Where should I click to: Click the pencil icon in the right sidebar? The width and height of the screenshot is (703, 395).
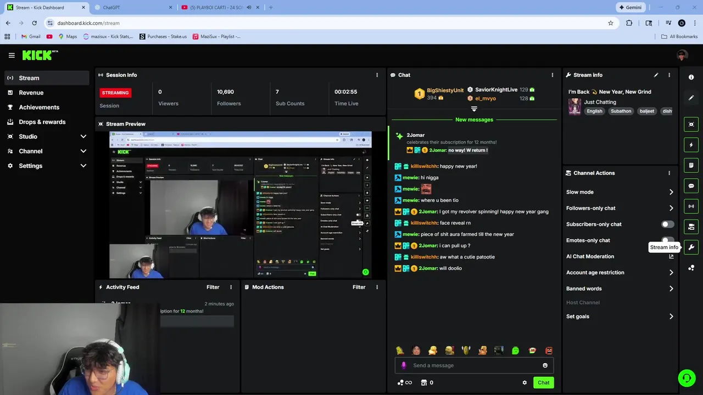[691, 98]
